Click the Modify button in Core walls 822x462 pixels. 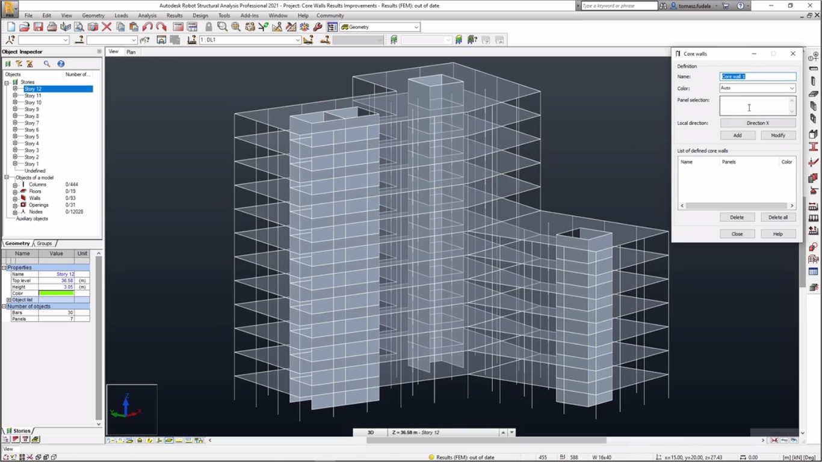click(x=778, y=135)
